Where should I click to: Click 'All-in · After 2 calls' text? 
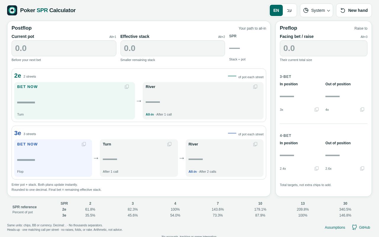(x=202, y=172)
